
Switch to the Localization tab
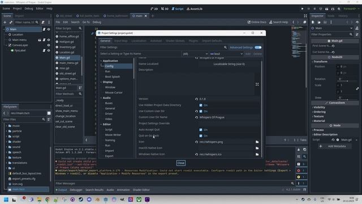coord(139,41)
